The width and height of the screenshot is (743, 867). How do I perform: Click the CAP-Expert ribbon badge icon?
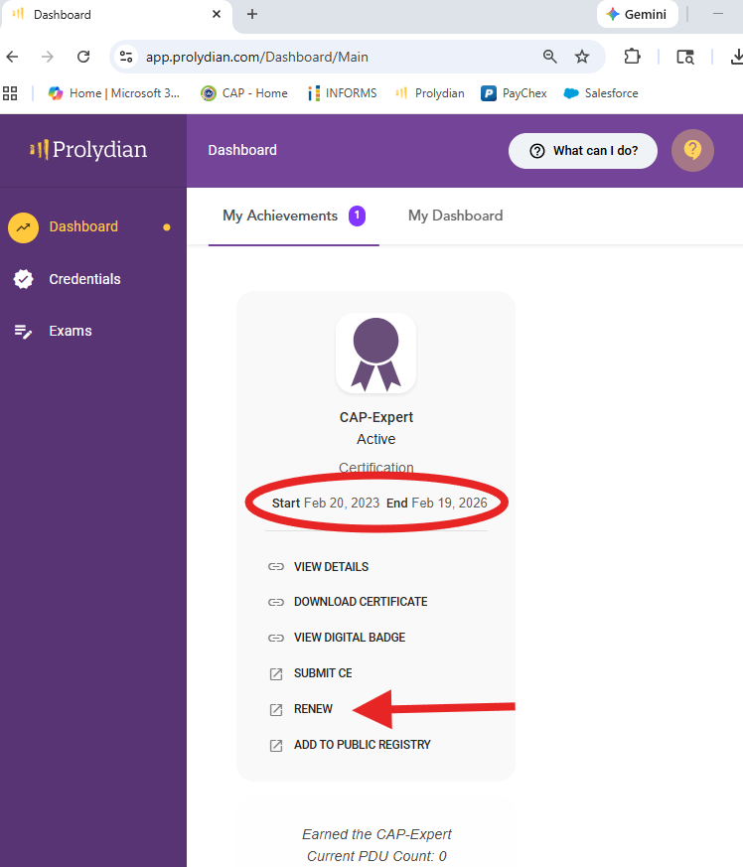click(x=375, y=354)
